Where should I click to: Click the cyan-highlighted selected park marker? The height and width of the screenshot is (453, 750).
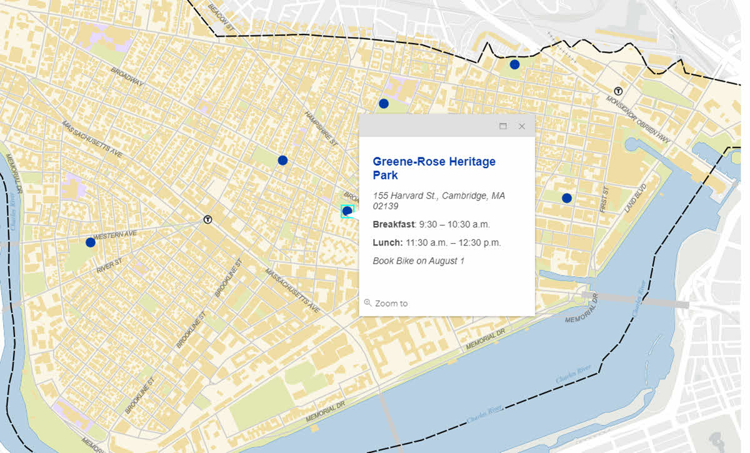tap(347, 211)
